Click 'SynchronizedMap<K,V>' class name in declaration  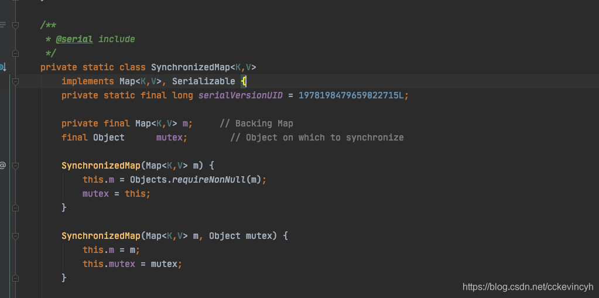204,68
